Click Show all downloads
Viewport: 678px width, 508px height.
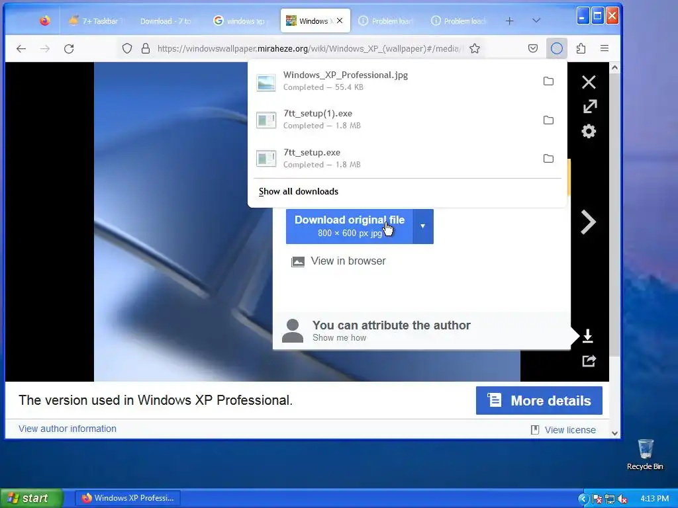299,191
